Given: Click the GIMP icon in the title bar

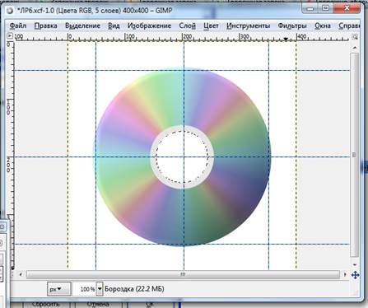Looking at the screenshot, I should pos(10,11).
